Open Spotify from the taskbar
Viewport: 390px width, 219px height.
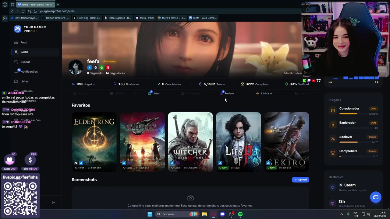(240, 214)
